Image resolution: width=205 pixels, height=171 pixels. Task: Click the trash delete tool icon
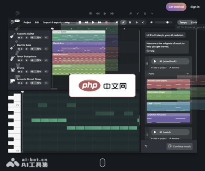[x=130, y=22]
